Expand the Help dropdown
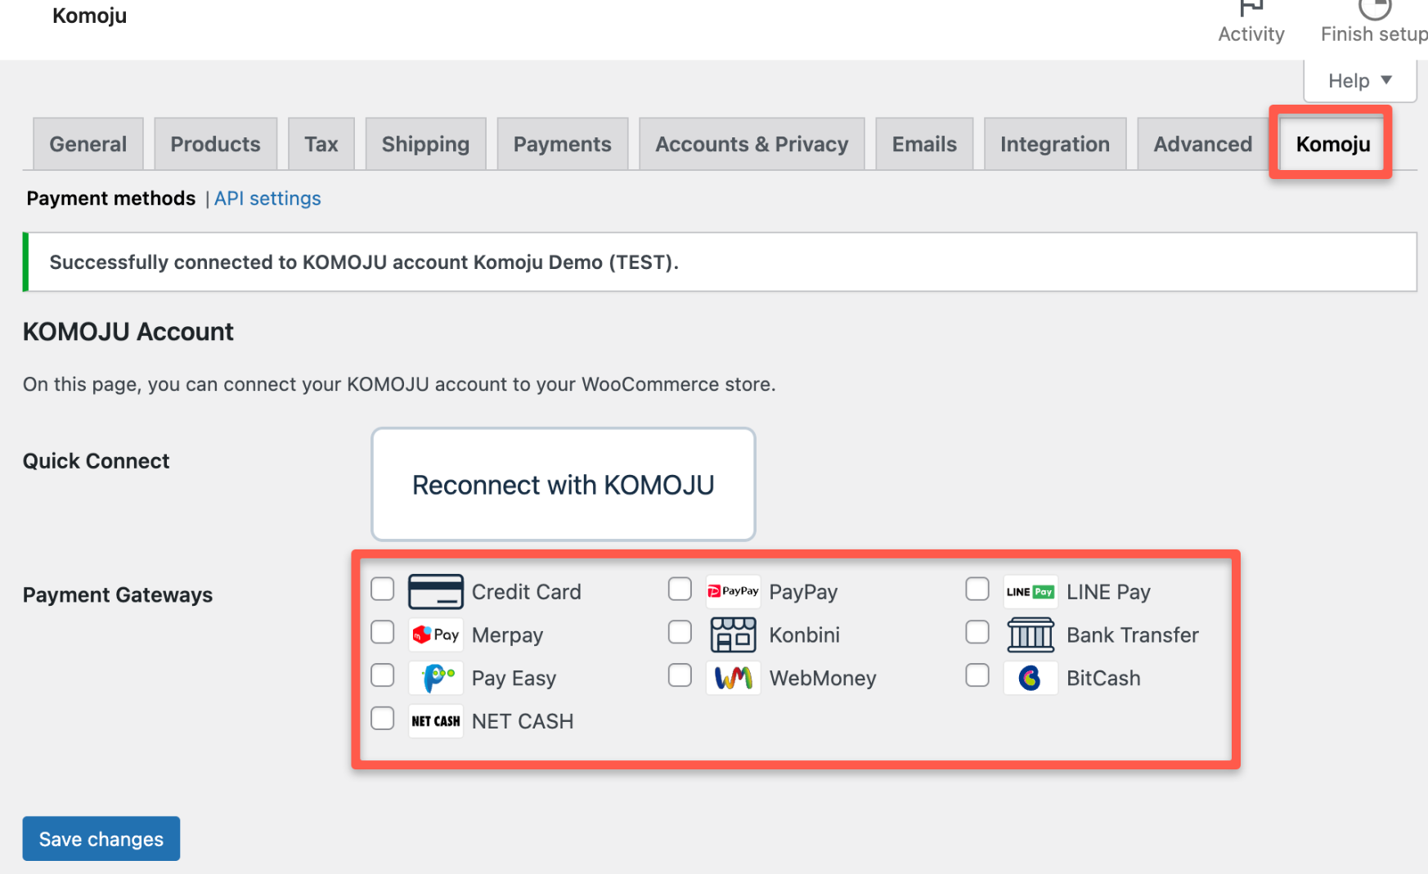Screen dimensions: 1428x874 (x=1359, y=81)
